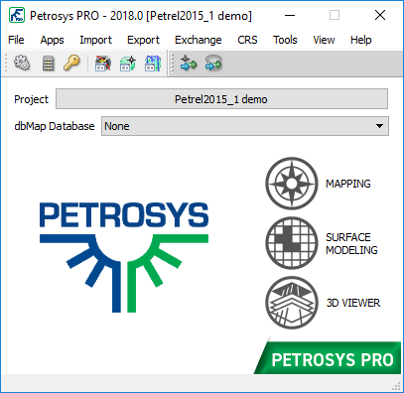Click the looped arrows exchange icon
This screenshot has height=393, width=404.
click(213, 63)
